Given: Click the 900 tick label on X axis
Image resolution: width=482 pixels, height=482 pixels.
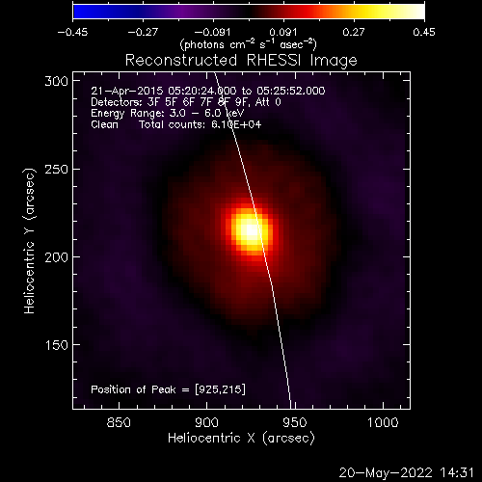Looking at the screenshot, I should click(206, 422).
